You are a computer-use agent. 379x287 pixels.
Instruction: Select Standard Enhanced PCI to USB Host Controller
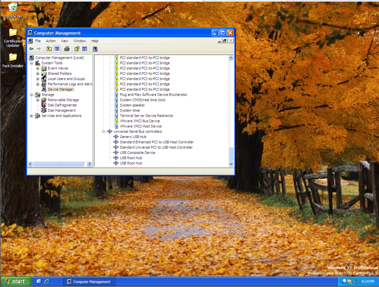[157, 142]
